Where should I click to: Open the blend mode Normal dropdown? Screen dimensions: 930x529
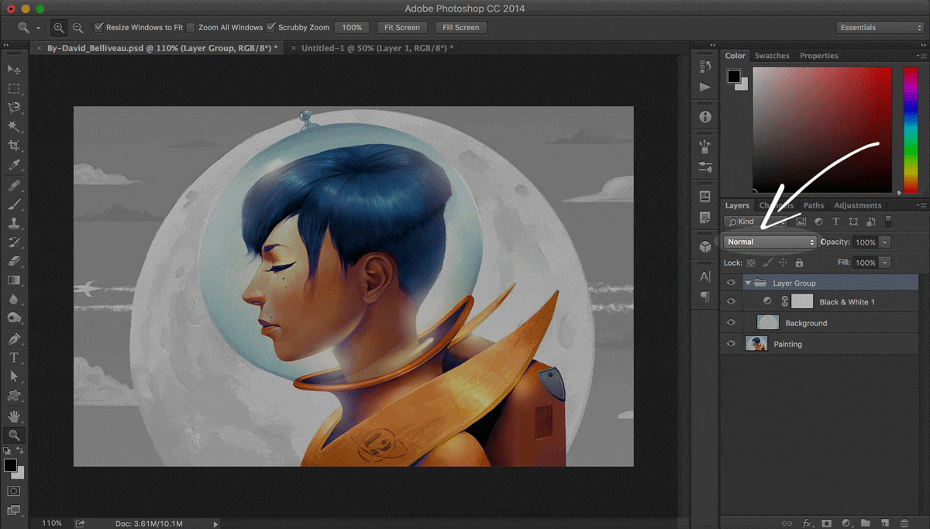pos(770,242)
